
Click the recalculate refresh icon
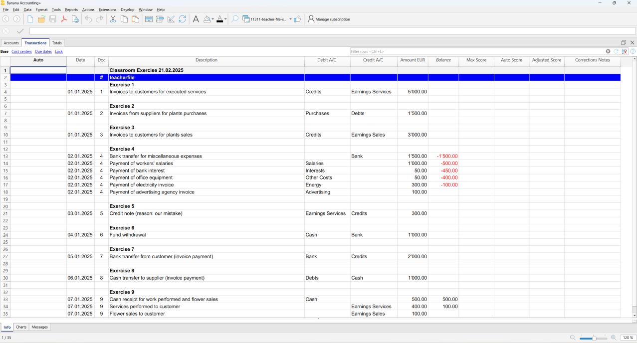(183, 19)
